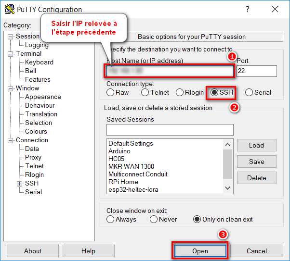The width and height of the screenshot is (290, 261).
Task: Close the PuTTY Configuration window
Action: pyautogui.click(x=275, y=9)
